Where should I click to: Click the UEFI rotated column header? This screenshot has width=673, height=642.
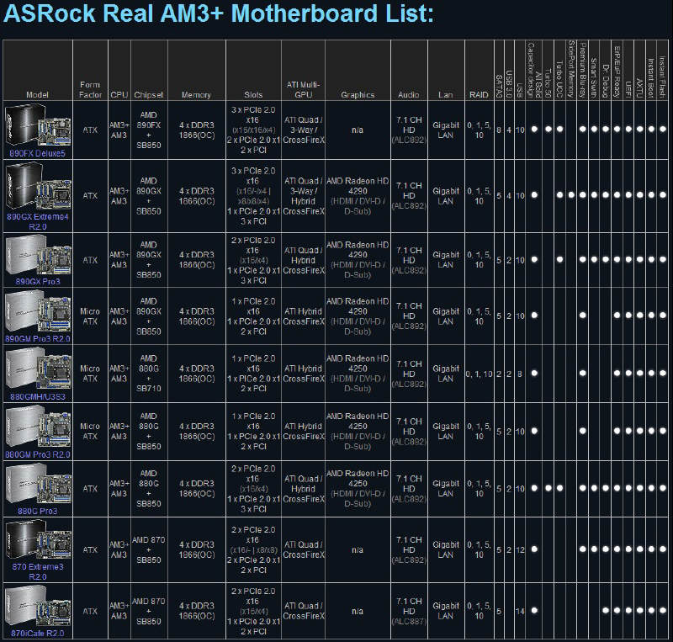628,90
